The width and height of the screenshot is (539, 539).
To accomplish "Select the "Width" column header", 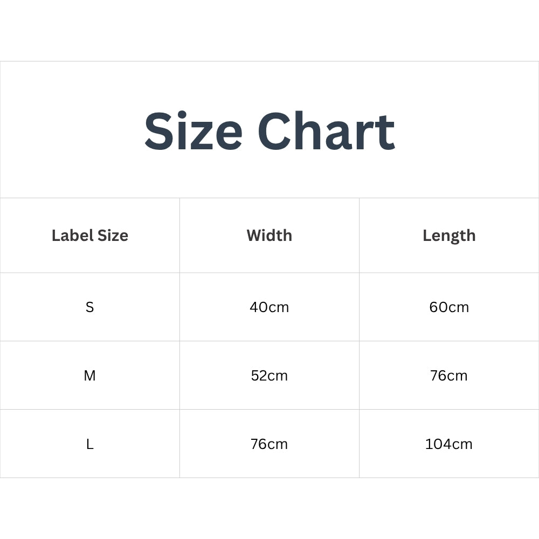I will [269, 236].
